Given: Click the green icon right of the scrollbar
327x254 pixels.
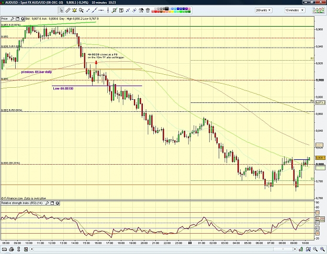Looking at the screenshot, I should (x=301, y=249).
